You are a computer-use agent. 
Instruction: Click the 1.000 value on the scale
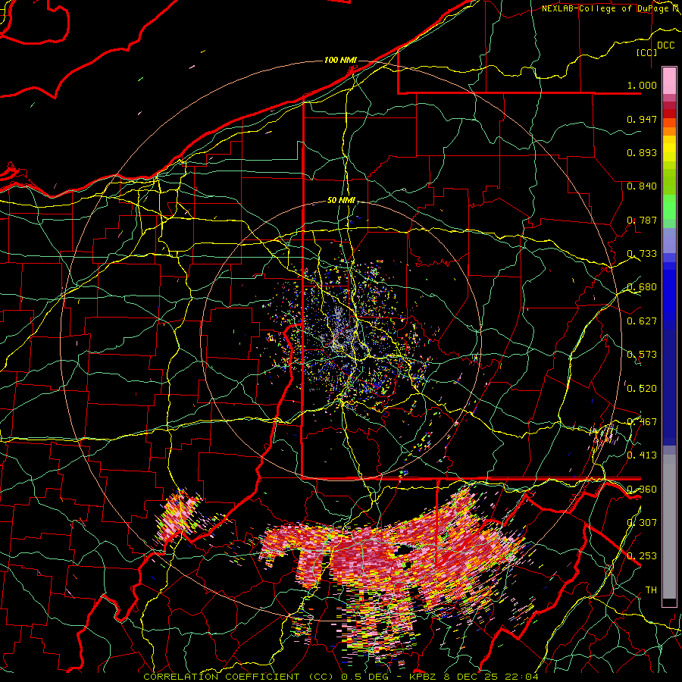click(x=642, y=85)
